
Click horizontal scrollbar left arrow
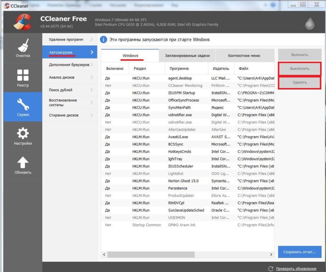click(x=104, y=254)
